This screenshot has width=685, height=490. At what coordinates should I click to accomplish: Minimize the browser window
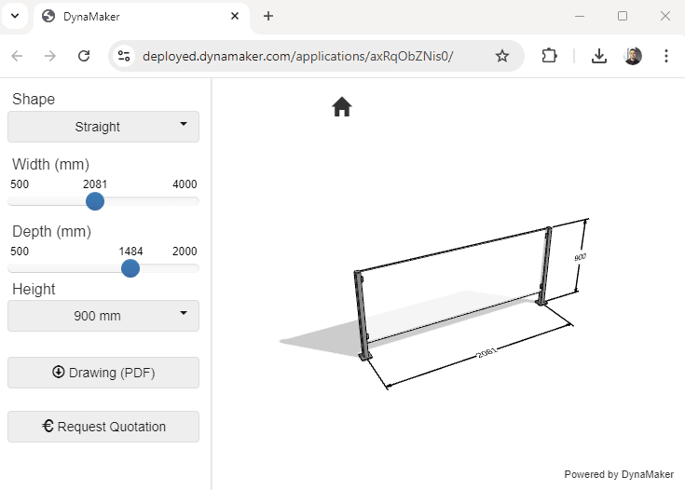tap(580, 16)
